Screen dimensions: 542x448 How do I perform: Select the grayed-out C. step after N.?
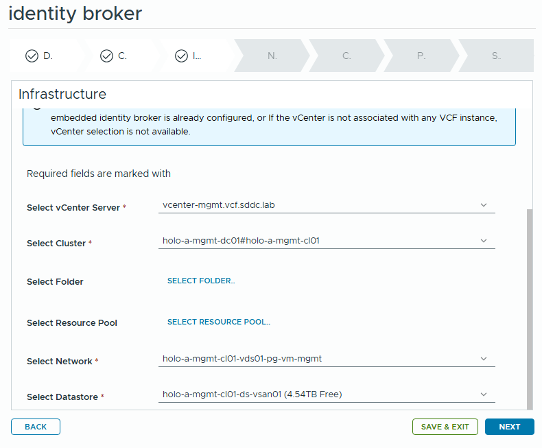(x=346, y=56)
